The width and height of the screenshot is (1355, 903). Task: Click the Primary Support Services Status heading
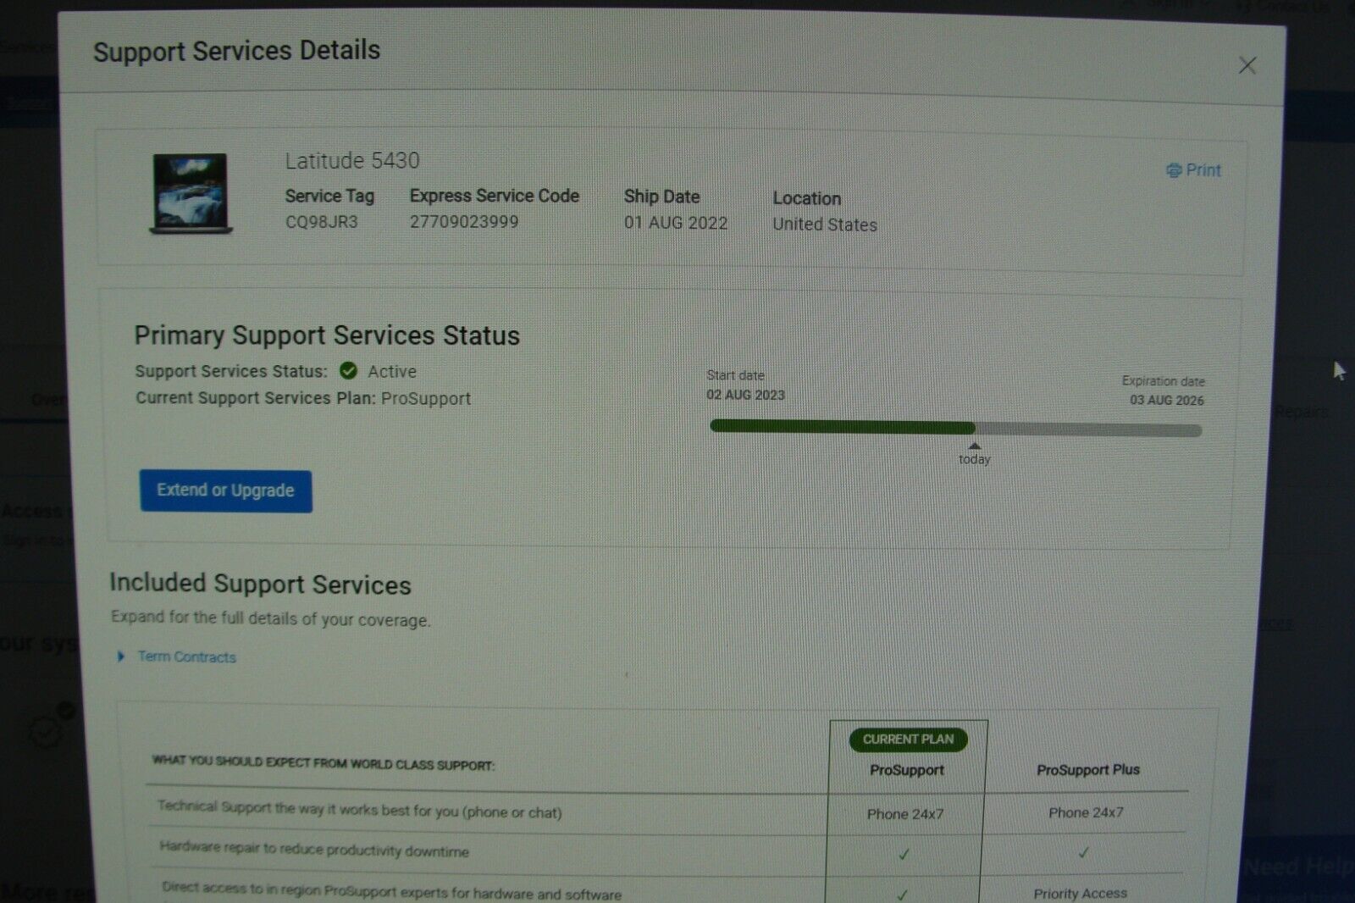[327, 335]
